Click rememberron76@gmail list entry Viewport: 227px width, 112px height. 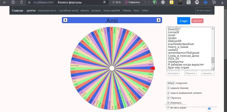point(184,53)
